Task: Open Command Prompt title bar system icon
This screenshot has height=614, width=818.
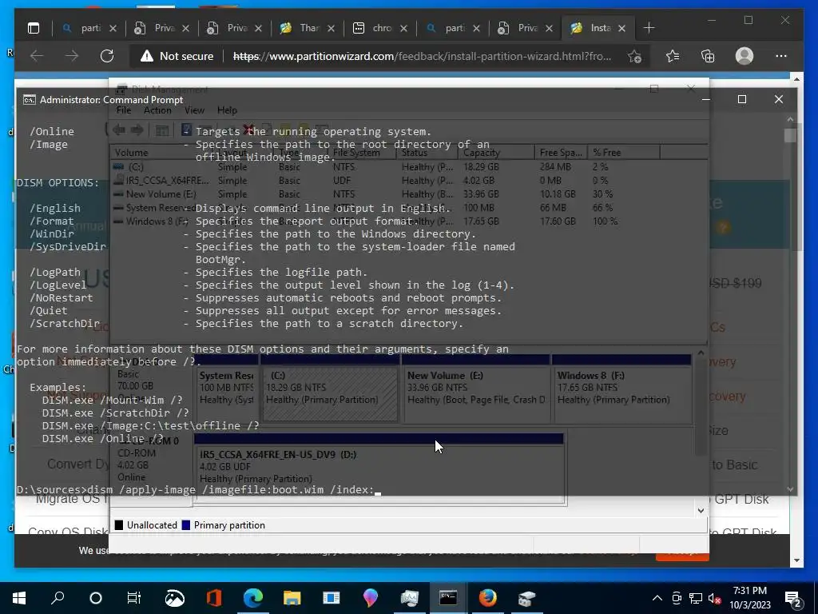Action: pos(30,100)
